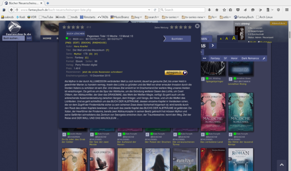The height and width of the screenshot is (171, 291).
Task: Click the fantasybuch.de dragon logo
Action: pyautogui.click(x=14, y=28)
